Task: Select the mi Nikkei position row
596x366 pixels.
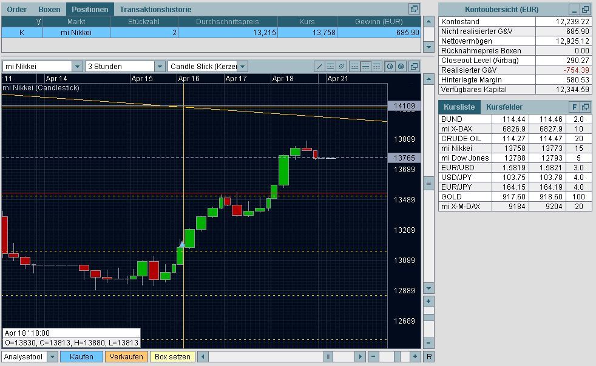Action: point(211,33)
